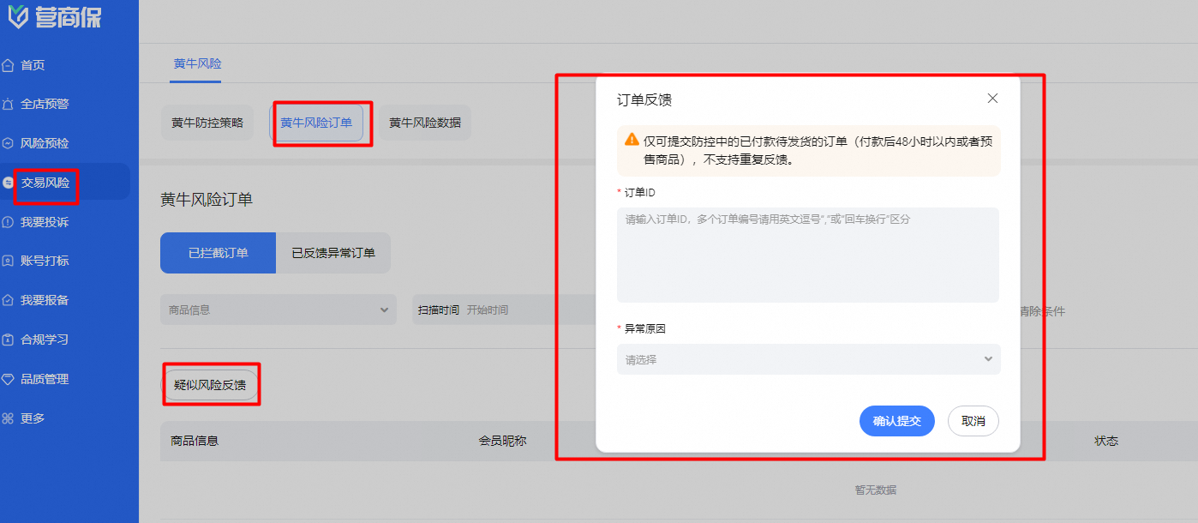Screen dimensions: 1198x523
Task: Click the 合规学习 icon in sidebar
Action: 8,340
